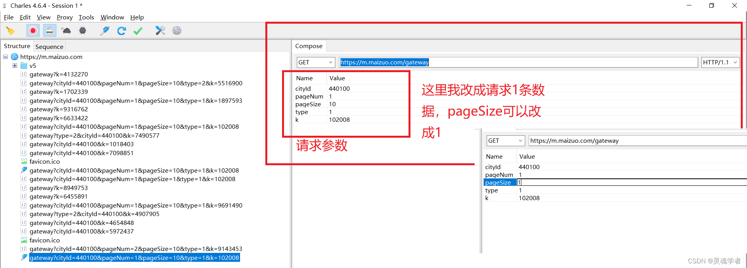747x268 pixels.
Task: Click pen icon of highlighted k=102008 request
Action: click(x=24, y=258)
